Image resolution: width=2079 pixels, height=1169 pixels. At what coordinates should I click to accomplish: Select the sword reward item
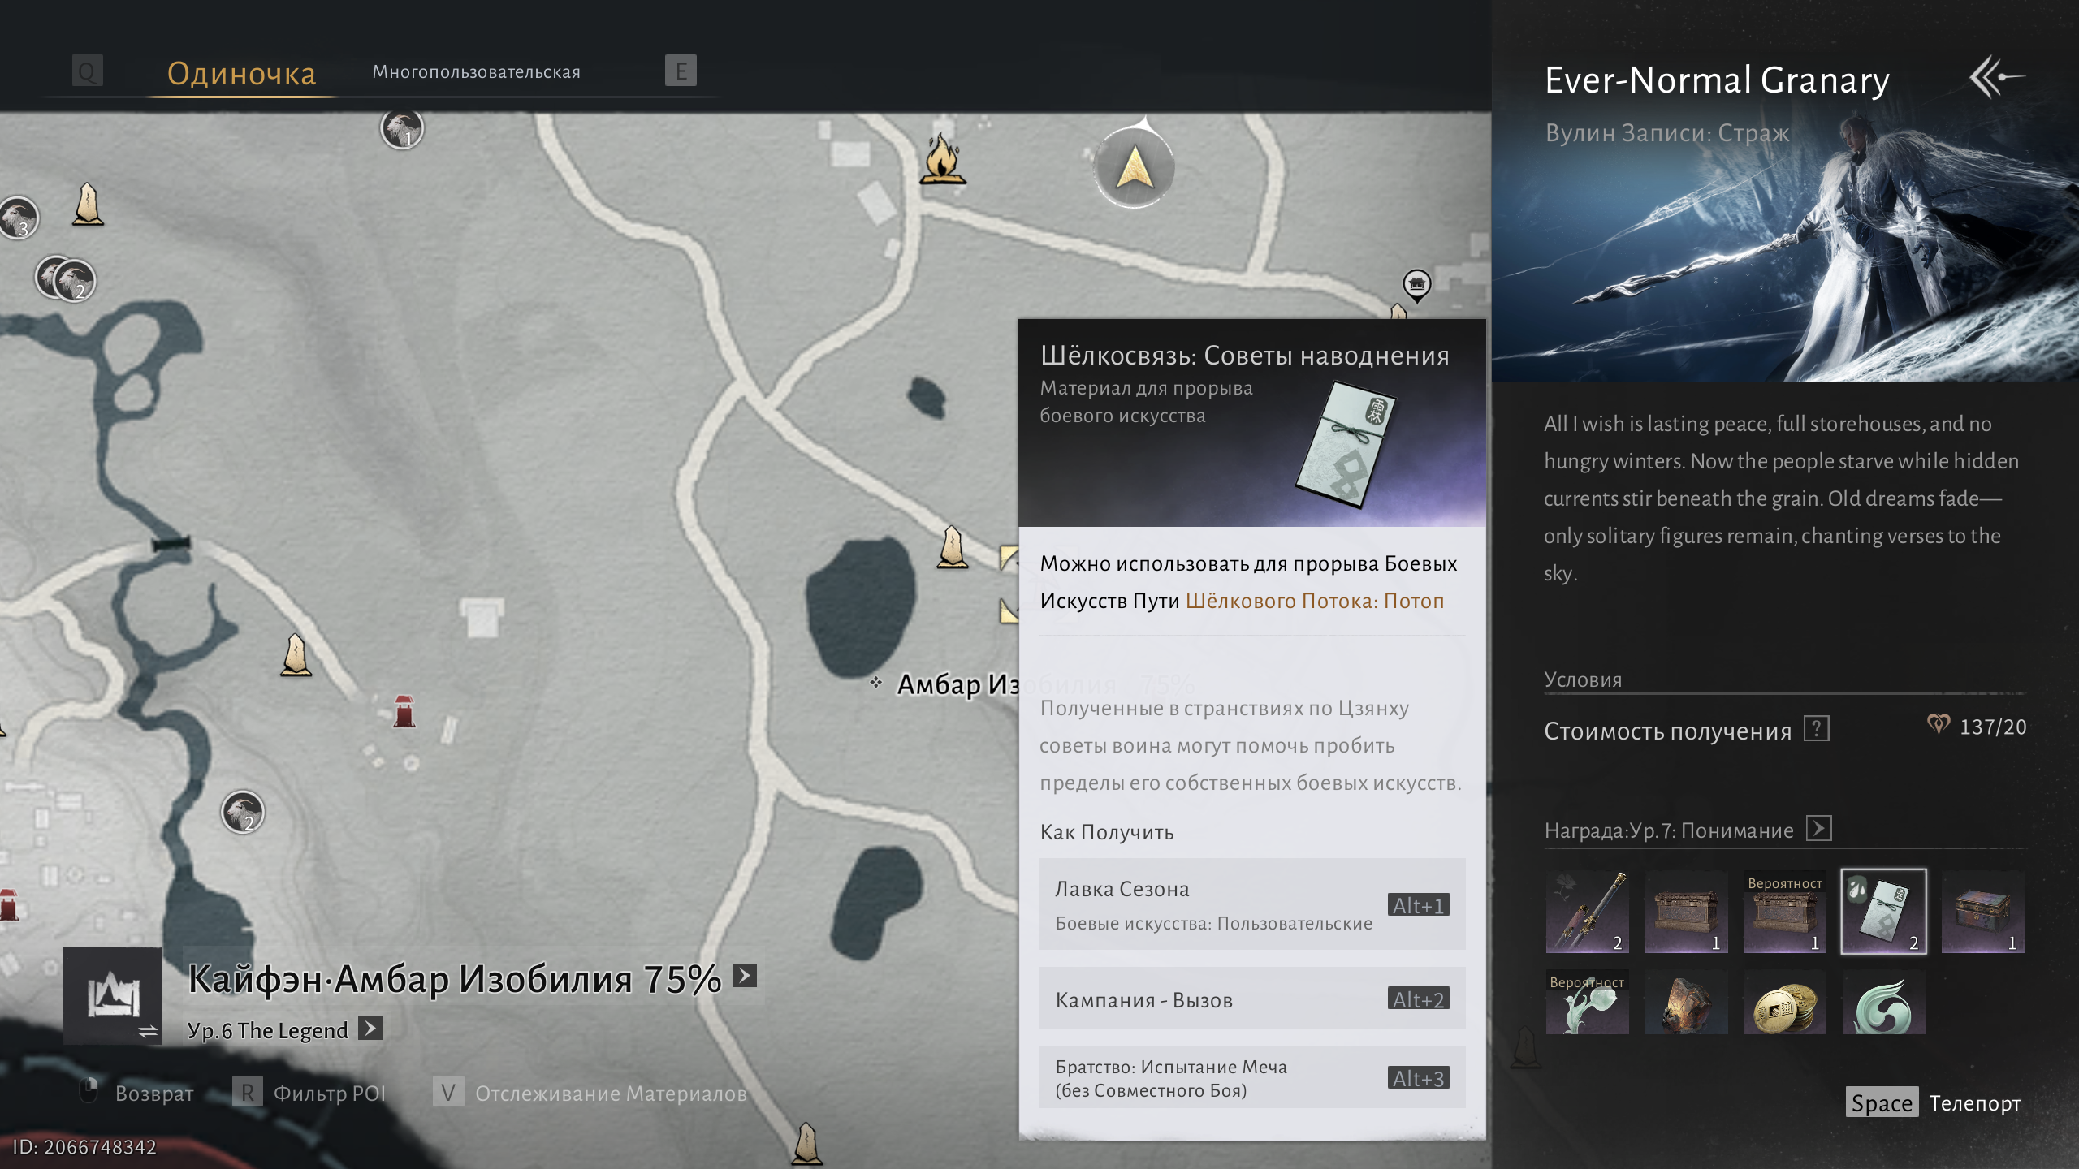tap(1587, 911)
